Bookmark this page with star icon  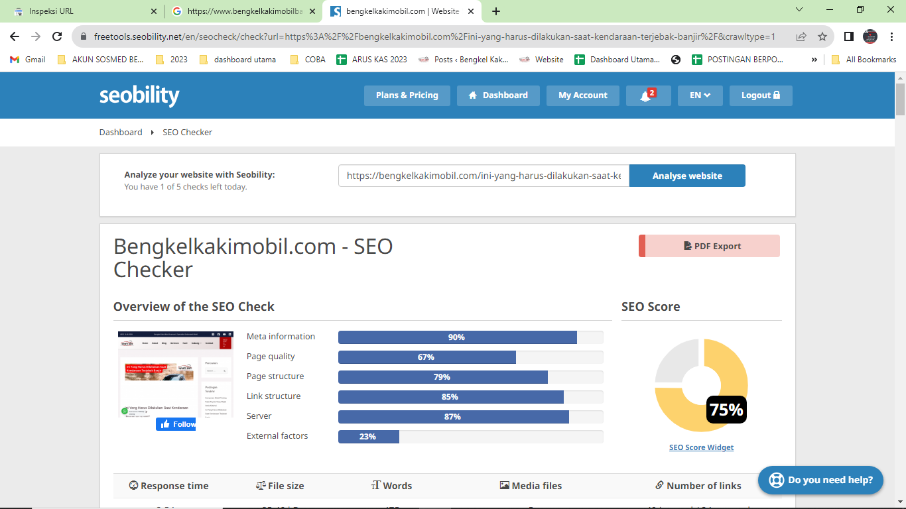click(x=822, y=37)
